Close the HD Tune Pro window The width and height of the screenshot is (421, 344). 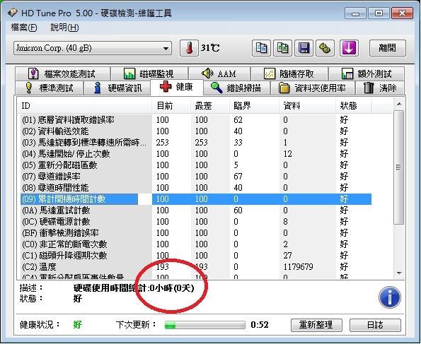click(x=402, y=13)
